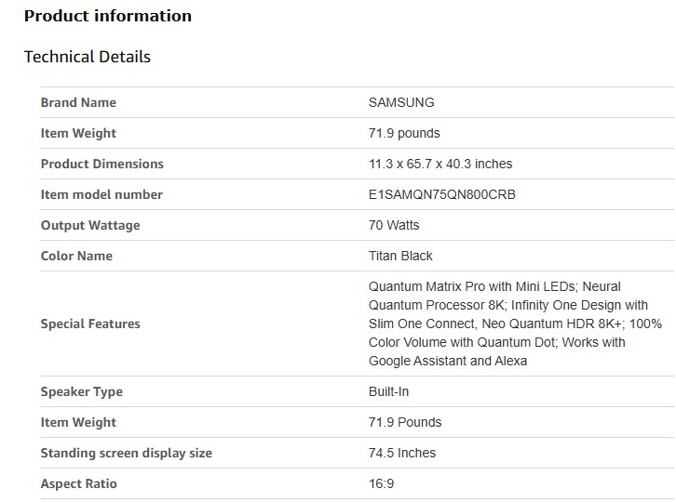The height and width of the screenshot is (502, 676).
Task: Click the Color Name label
Action: pyautogui.click(x=76, y=256)
